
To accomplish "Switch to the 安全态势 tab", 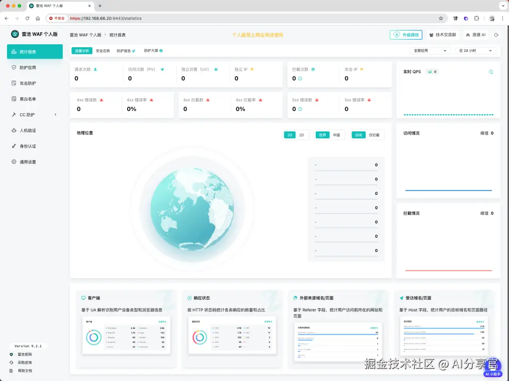I will click(103, 51).
